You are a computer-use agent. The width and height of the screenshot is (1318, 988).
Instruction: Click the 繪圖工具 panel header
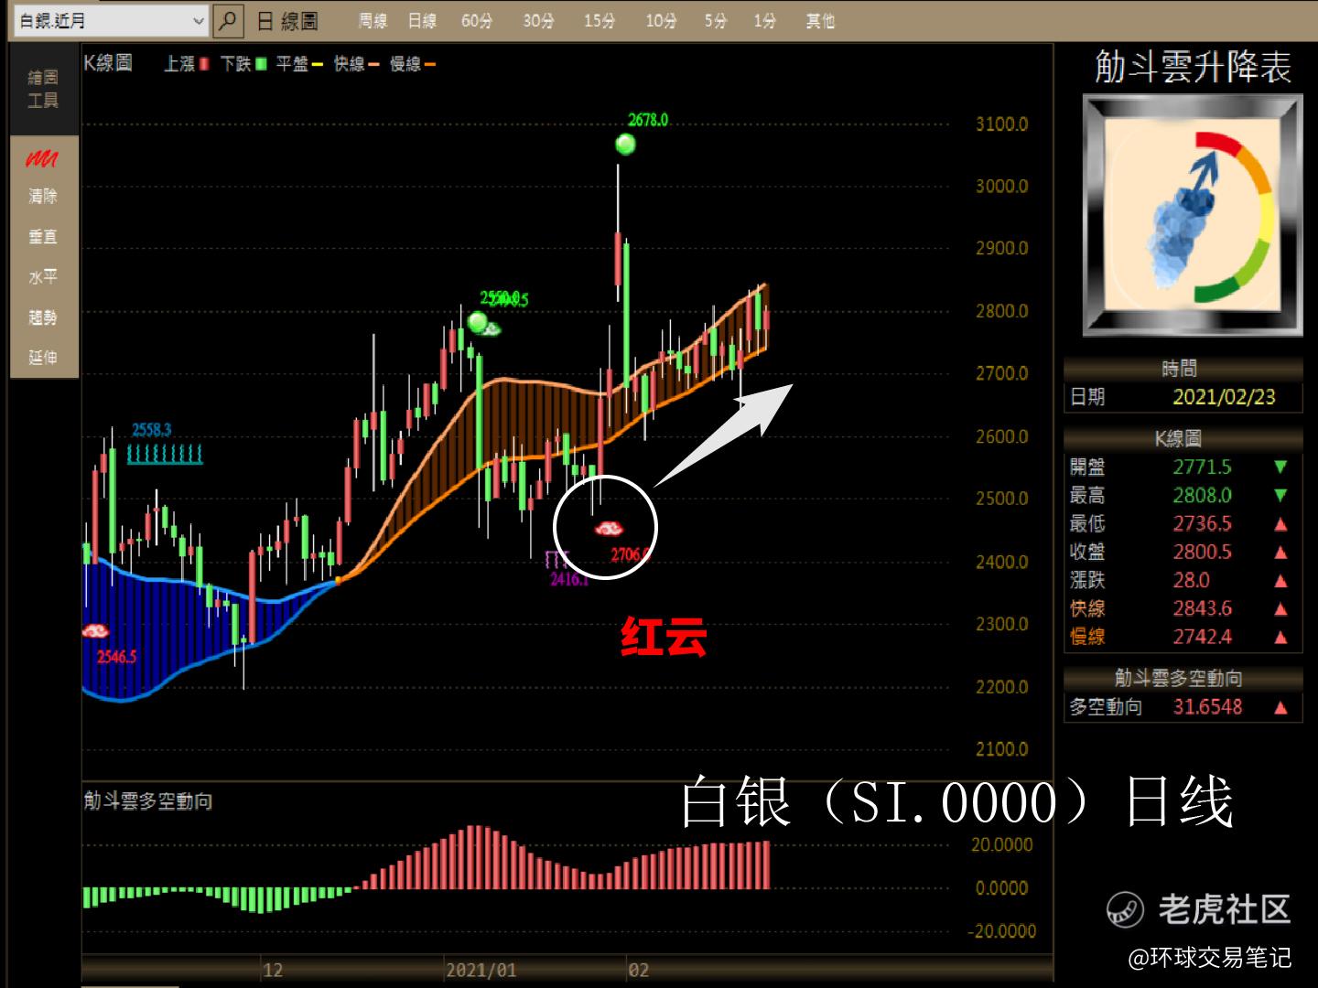(x=43, y=89)
